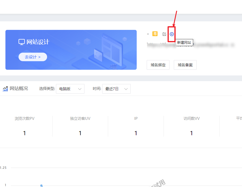Image resolution: width=242 pixels, height=187 pixels.
Task: Click the value 1 under 独立访客UV
Action: (x=80, y=133)
